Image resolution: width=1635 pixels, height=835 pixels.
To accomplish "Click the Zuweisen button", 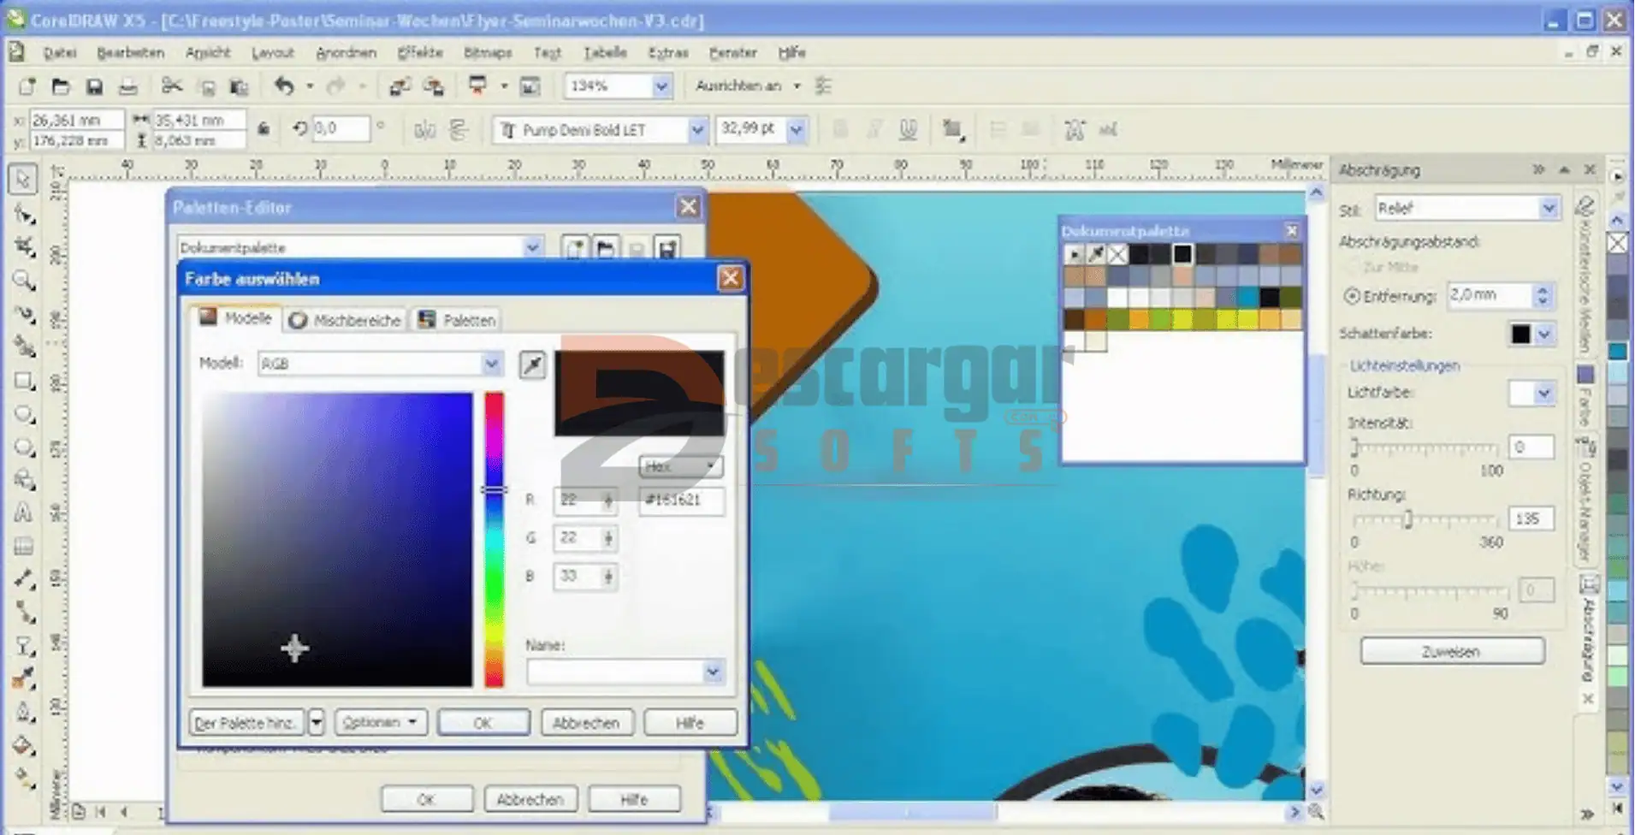I will pos(1452,651).
